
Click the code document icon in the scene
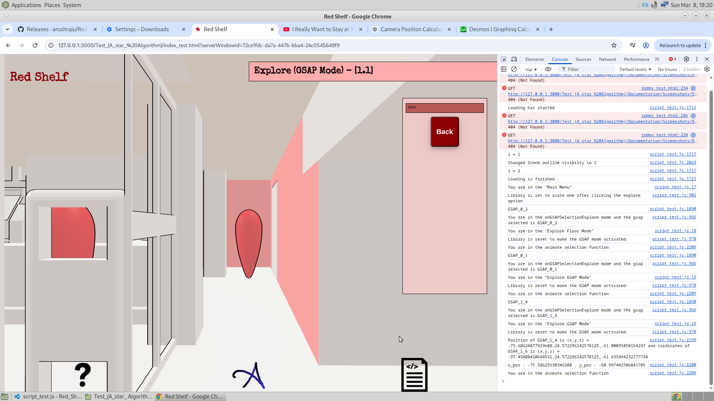(x=414, y=374)
